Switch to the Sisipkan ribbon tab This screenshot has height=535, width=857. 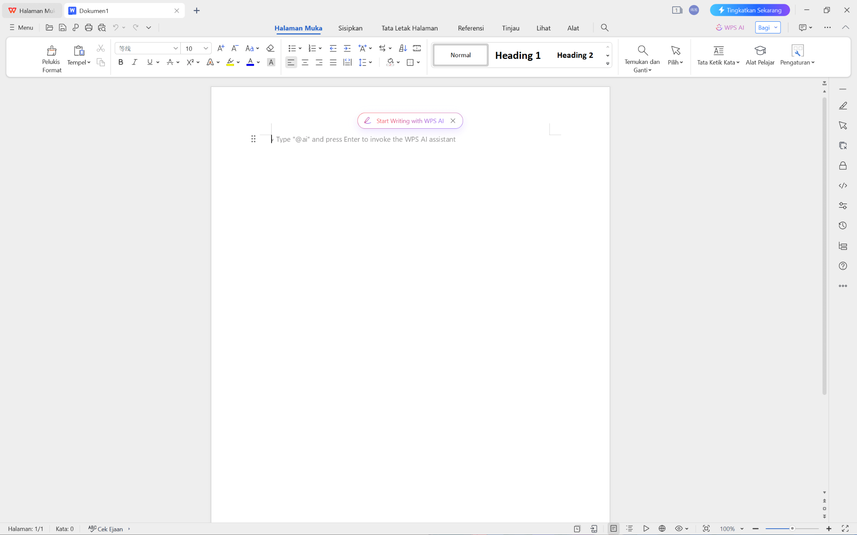350,28
